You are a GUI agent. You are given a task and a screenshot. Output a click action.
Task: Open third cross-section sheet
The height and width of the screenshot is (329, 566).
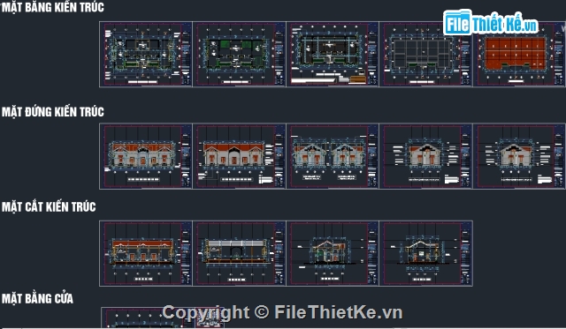point(333,253)
